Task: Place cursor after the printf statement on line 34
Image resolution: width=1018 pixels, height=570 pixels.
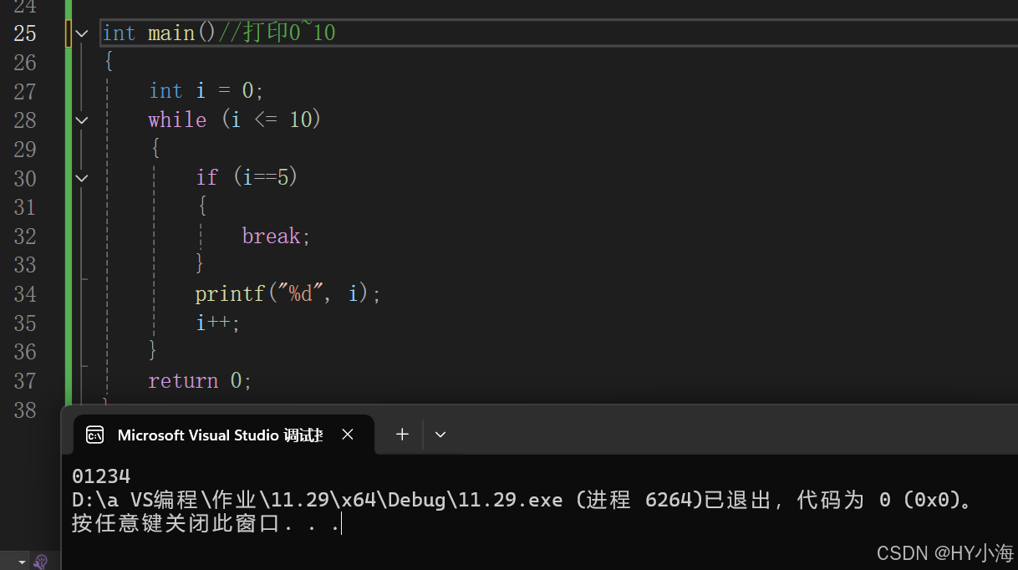Action: tap(383, 293)
